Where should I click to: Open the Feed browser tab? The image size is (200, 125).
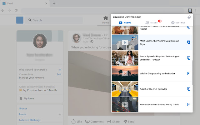click(x=25, y=3)
